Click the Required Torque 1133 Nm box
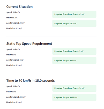The image size is (104, 109). (x=74, y=97)
